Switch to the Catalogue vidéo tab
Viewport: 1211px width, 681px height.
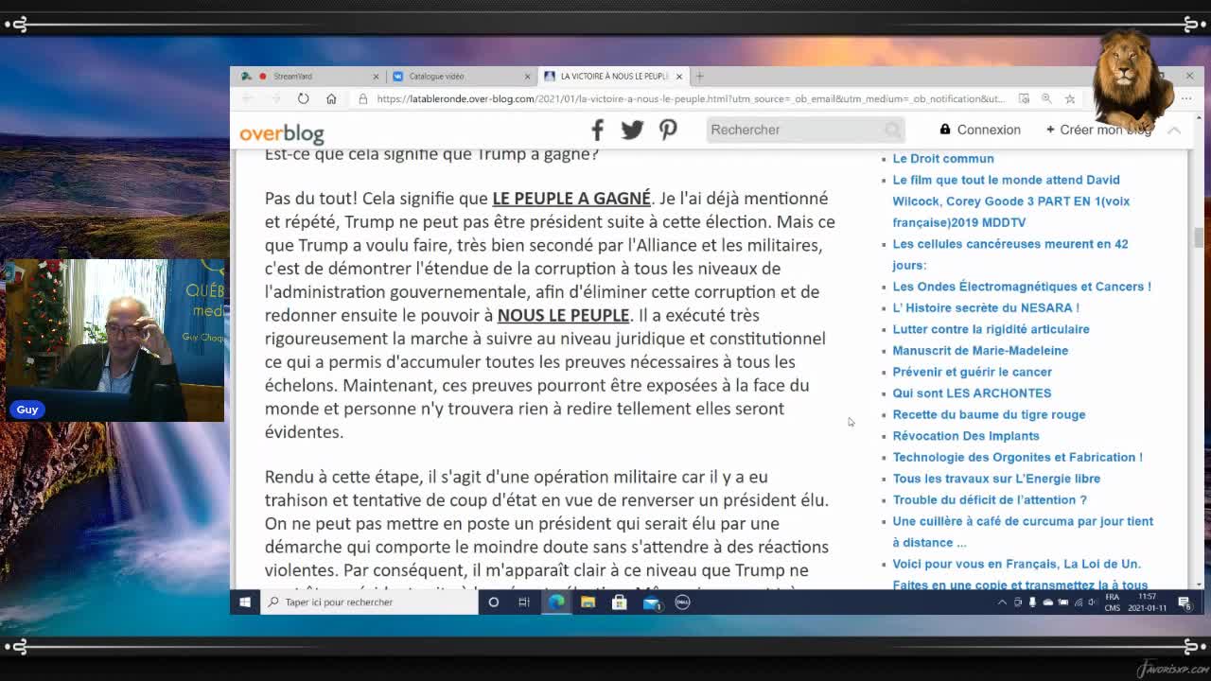(x=461, y=76)
